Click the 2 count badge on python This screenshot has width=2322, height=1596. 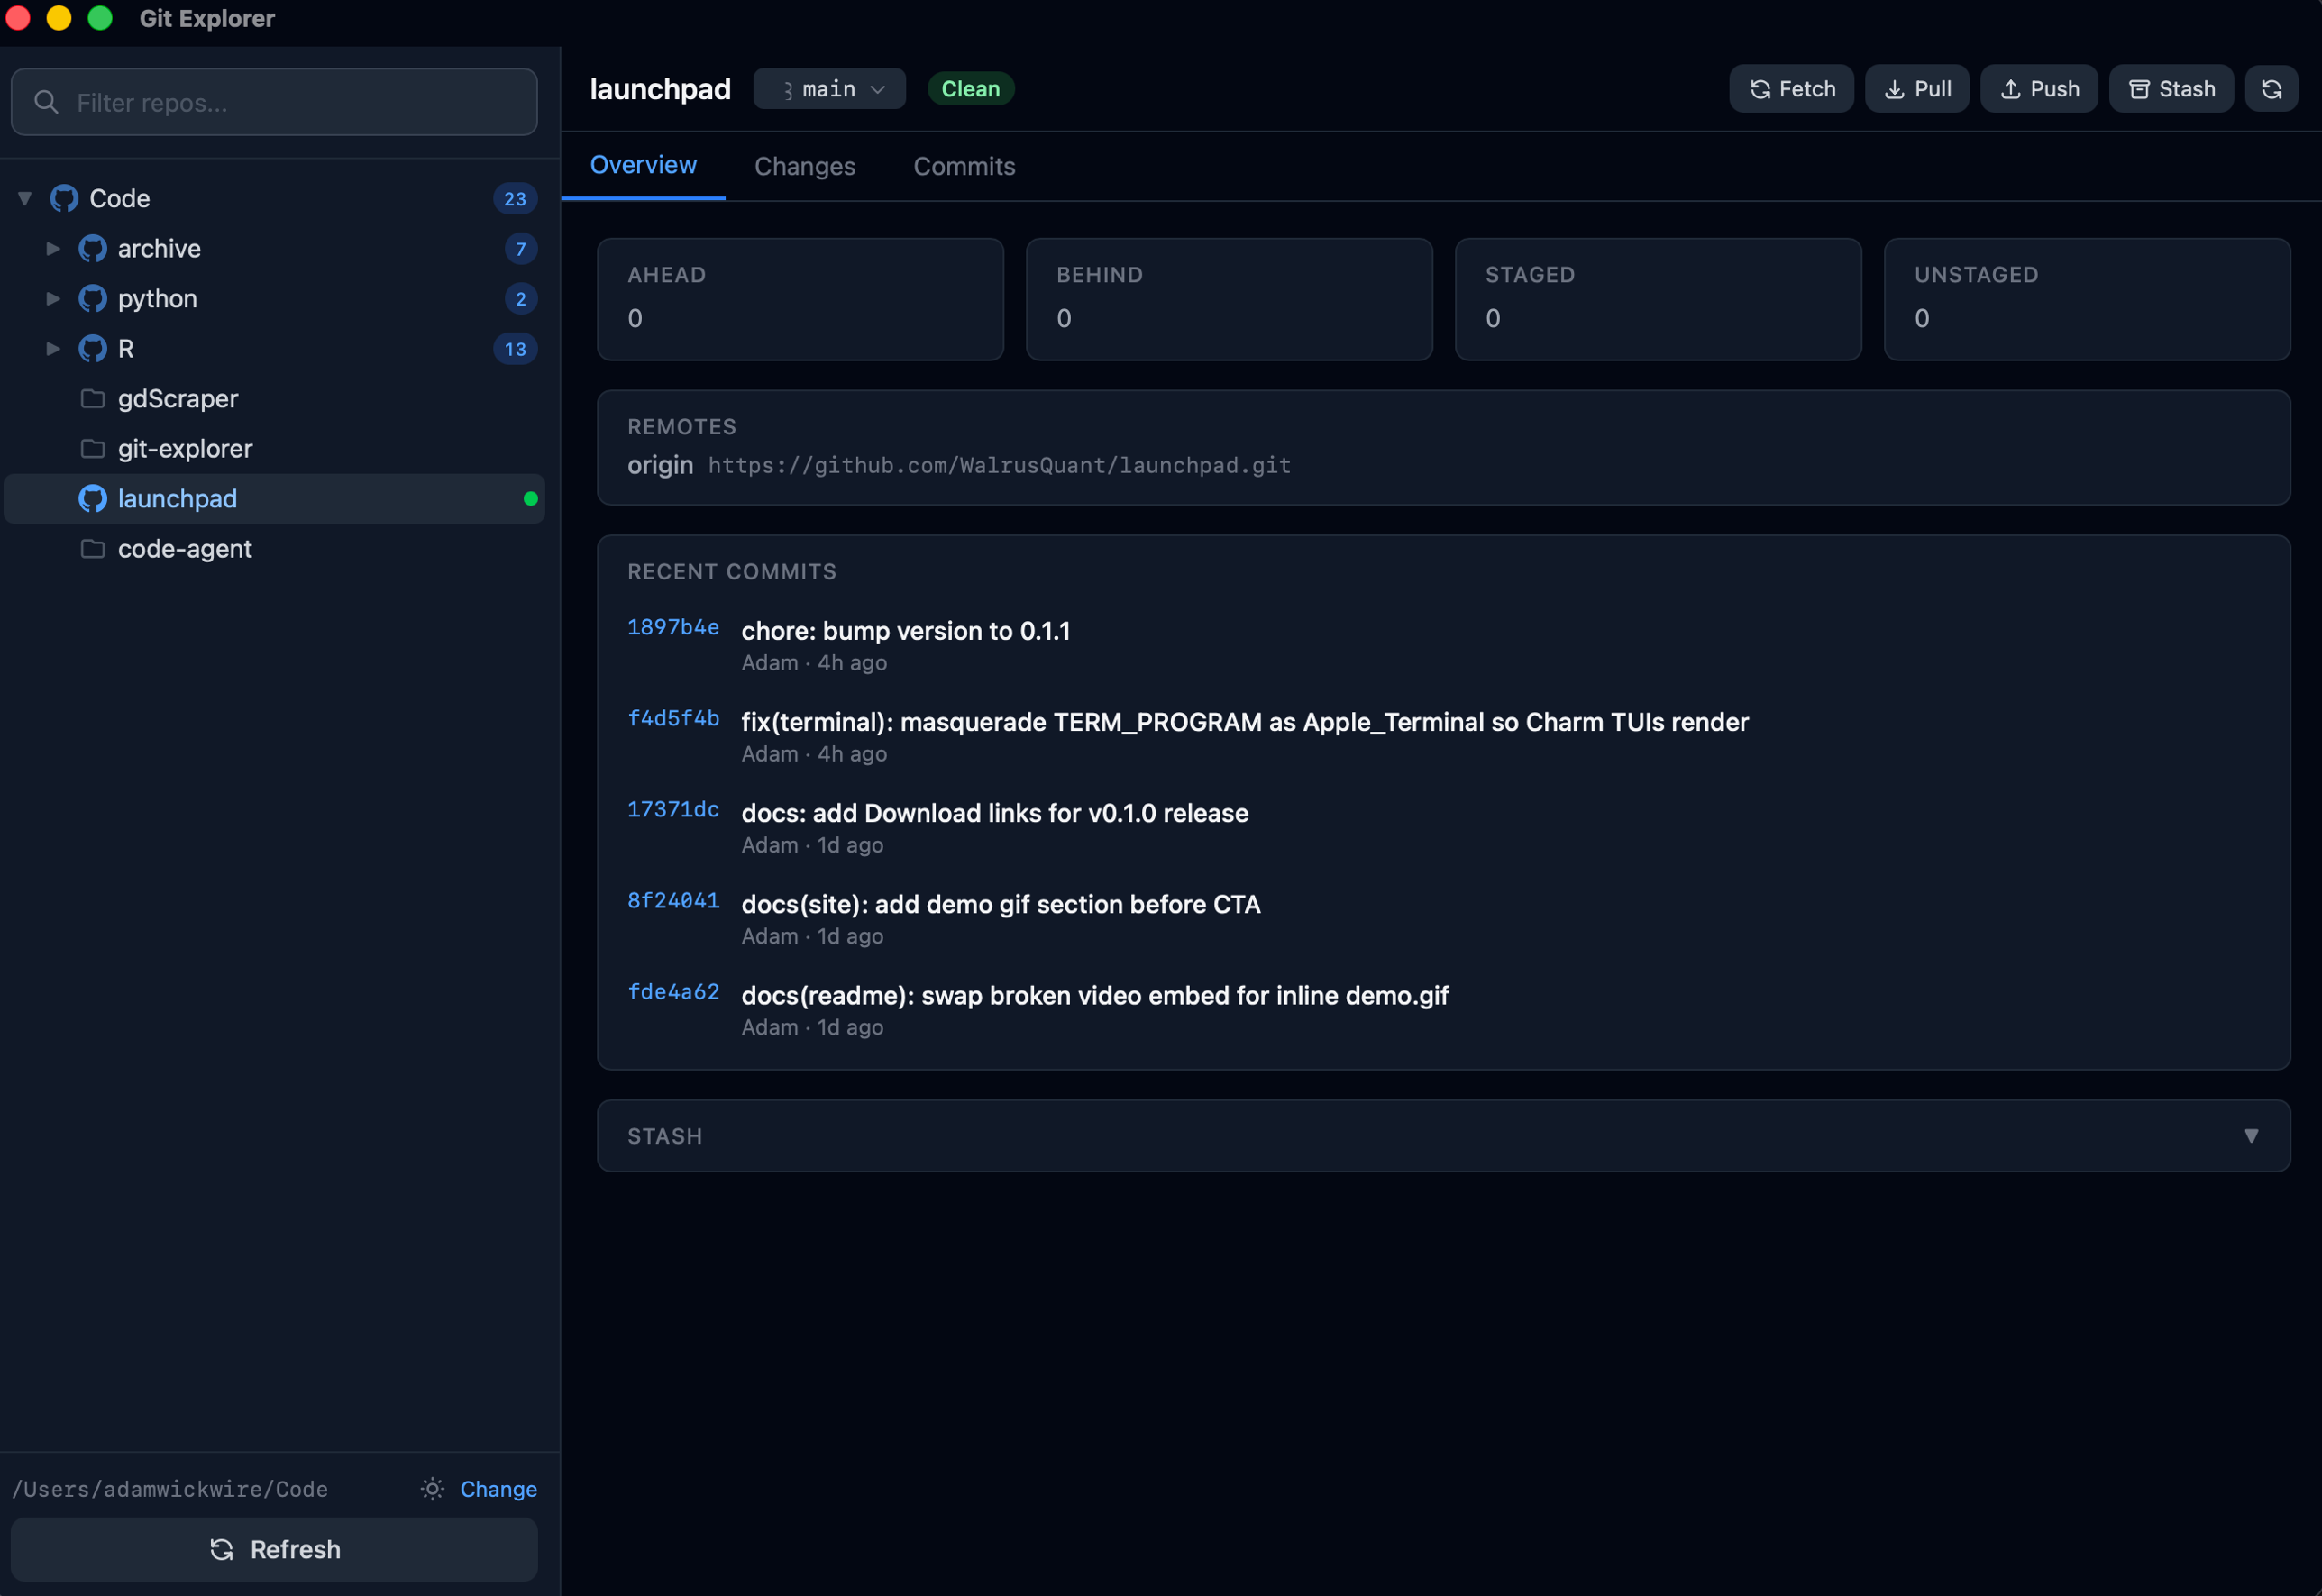pyautogui.click(x=520, y=298)
